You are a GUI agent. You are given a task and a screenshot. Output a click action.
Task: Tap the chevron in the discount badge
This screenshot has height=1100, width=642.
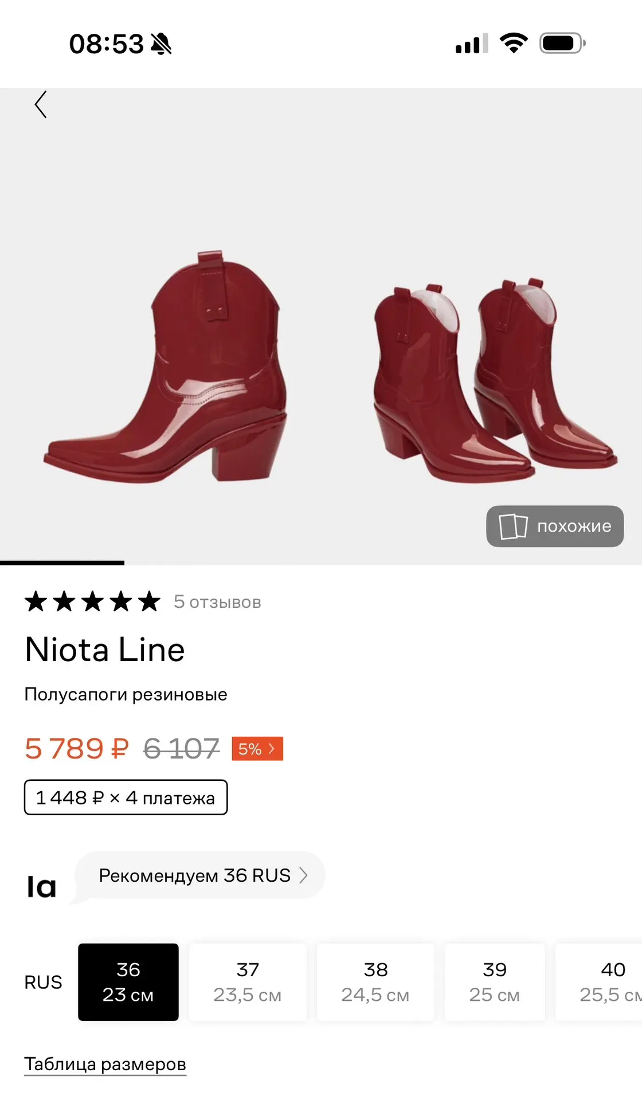coord(272,749)
